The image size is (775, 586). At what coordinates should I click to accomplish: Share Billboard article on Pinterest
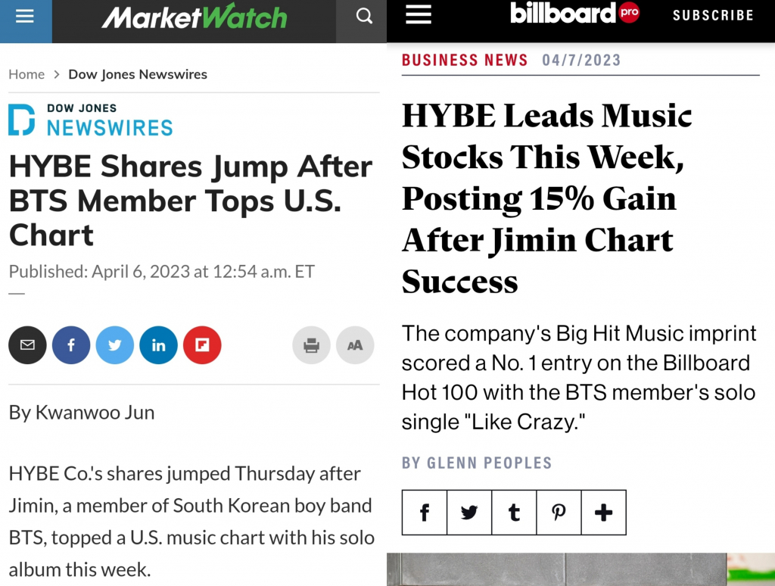pyautogui.click(x=559, y=513)
